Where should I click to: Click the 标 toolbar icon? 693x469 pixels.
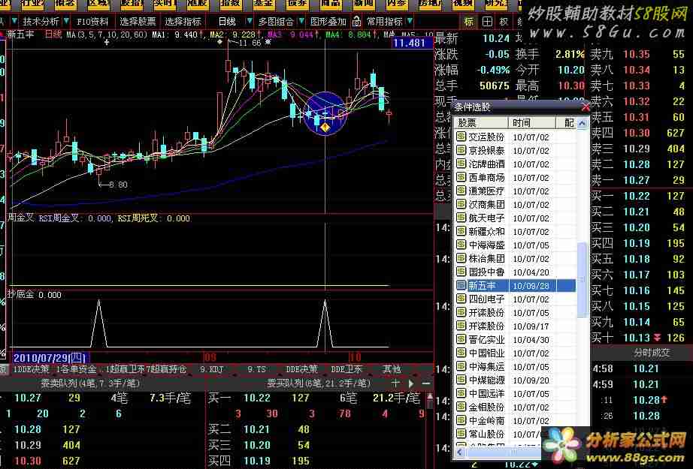[469, 21]
